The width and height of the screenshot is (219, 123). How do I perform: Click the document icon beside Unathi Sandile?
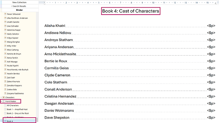pos(5,22)
